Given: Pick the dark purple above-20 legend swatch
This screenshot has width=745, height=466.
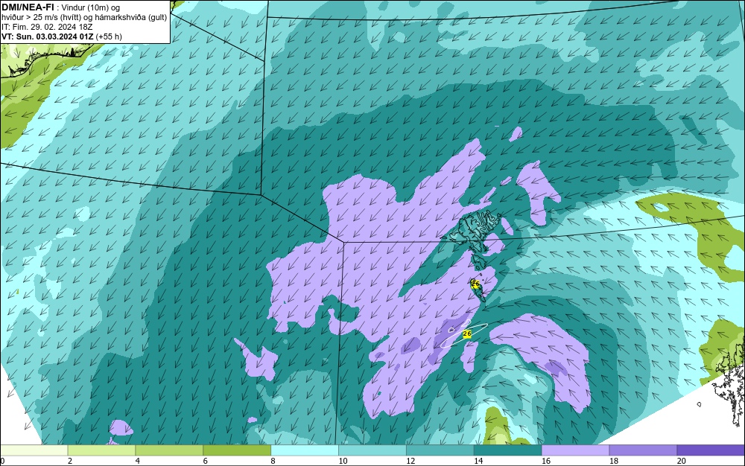Looking at the screenshot, I should (x=711, y=450).
